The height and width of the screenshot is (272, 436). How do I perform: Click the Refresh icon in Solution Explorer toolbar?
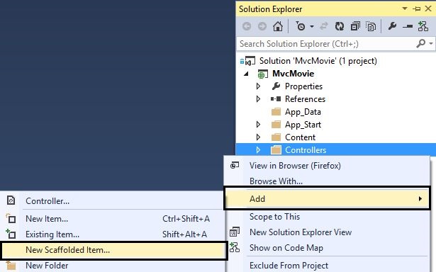[x=340, y=26]
